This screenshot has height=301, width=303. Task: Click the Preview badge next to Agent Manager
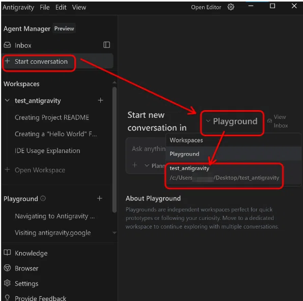point(64,29)
